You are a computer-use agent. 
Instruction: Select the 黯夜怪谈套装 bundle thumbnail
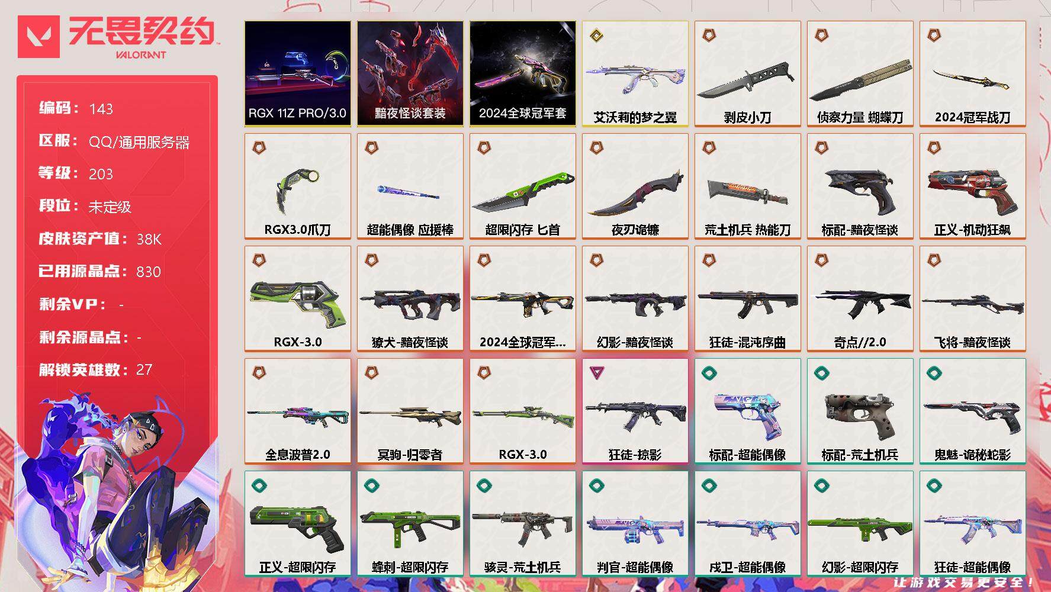coord(410,73)
